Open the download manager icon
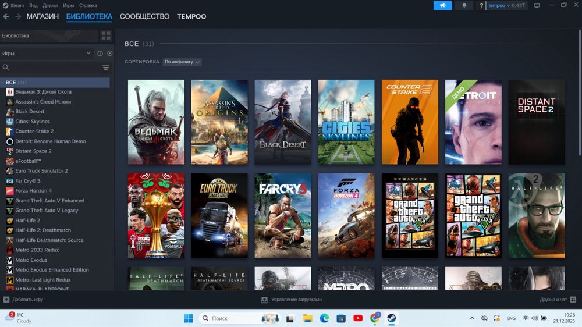582x327 pixels. click(264, 300)
